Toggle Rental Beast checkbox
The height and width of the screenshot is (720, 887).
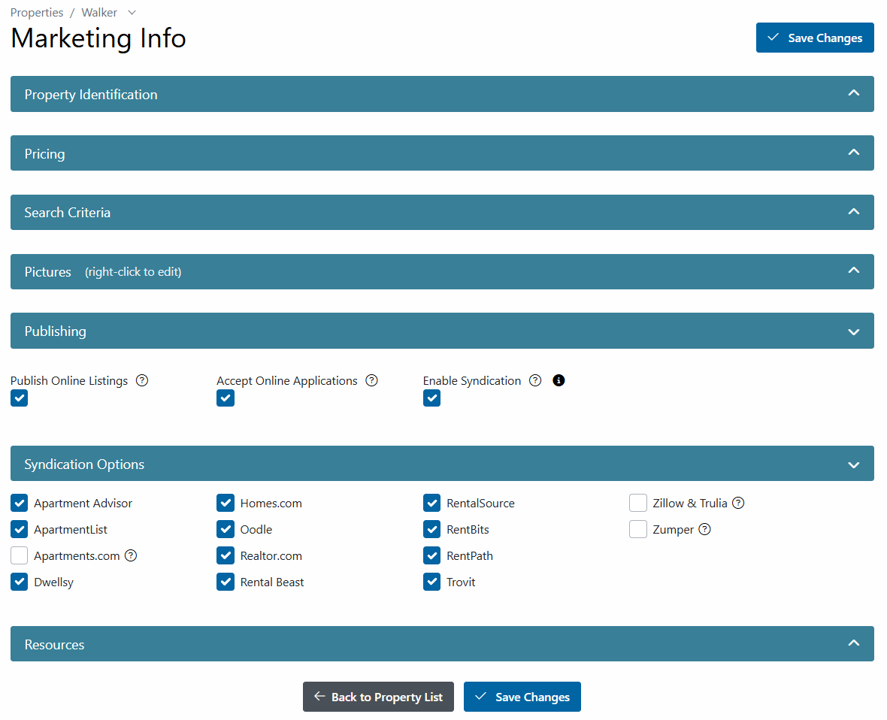[x=226, y=582]
